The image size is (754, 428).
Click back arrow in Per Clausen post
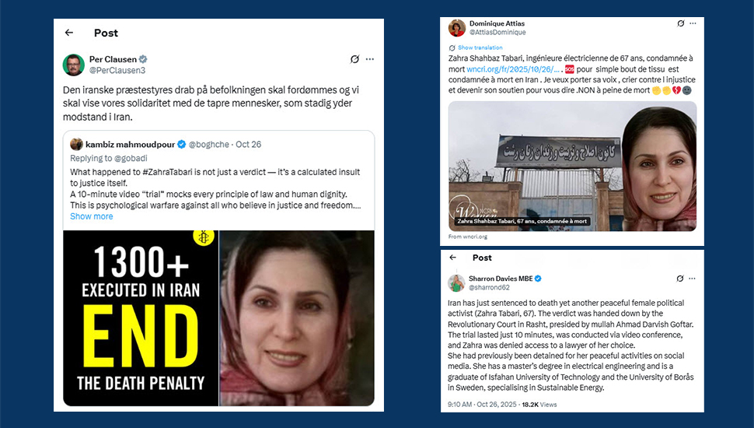point(69,32)
